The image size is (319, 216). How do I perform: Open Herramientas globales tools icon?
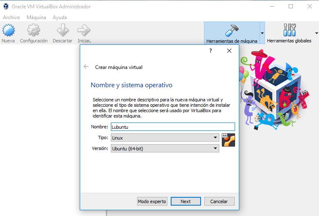click(x=289, y=31)
